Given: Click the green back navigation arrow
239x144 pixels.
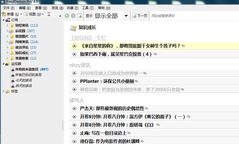Looking at the screenshot, I should [x=67, y=16].
